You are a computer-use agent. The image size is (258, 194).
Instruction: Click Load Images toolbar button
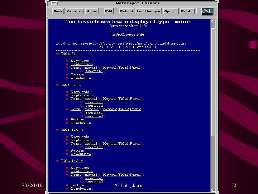[x=148, y=11]
